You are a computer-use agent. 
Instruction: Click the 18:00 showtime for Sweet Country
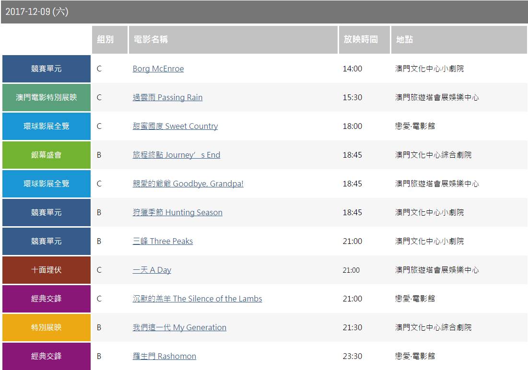point(352,126)
